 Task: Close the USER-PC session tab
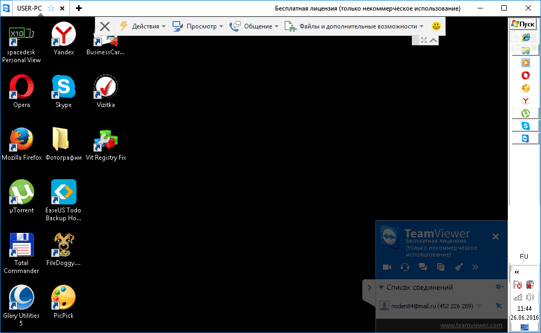(x=62, y=8)
